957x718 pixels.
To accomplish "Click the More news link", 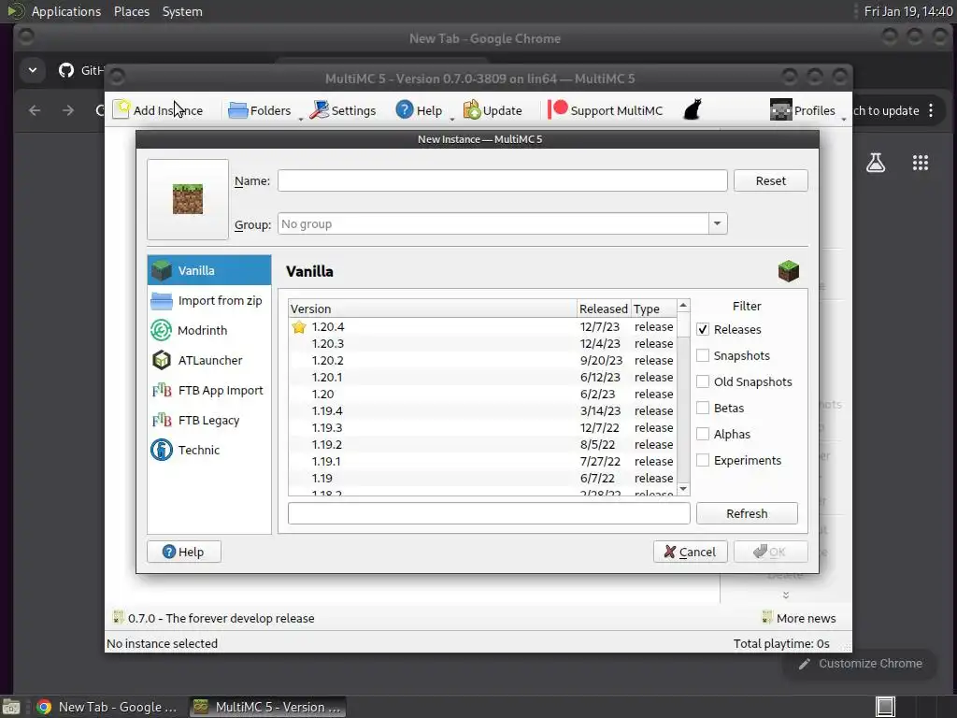I will tap(799, 618).
